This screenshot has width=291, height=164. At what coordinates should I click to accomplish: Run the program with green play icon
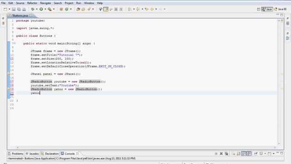click(41, 9)
